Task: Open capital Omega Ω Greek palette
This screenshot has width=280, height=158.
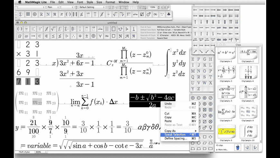Action: click(x=20, y=36)
